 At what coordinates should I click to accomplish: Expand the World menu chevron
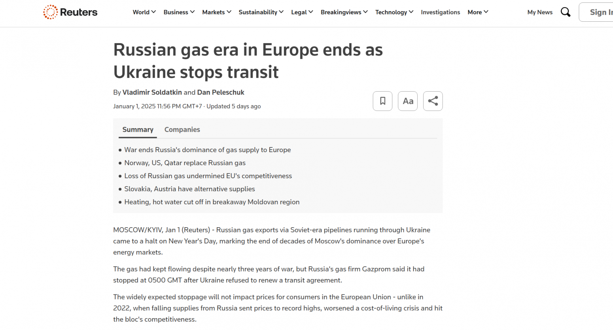[153, 12]
